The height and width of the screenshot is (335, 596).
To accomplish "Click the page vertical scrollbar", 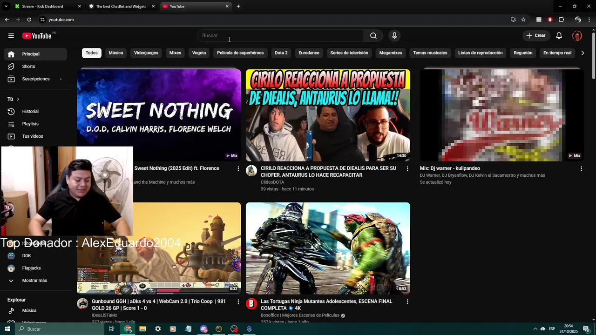I will pyautogui.click(x=593, y=56).
